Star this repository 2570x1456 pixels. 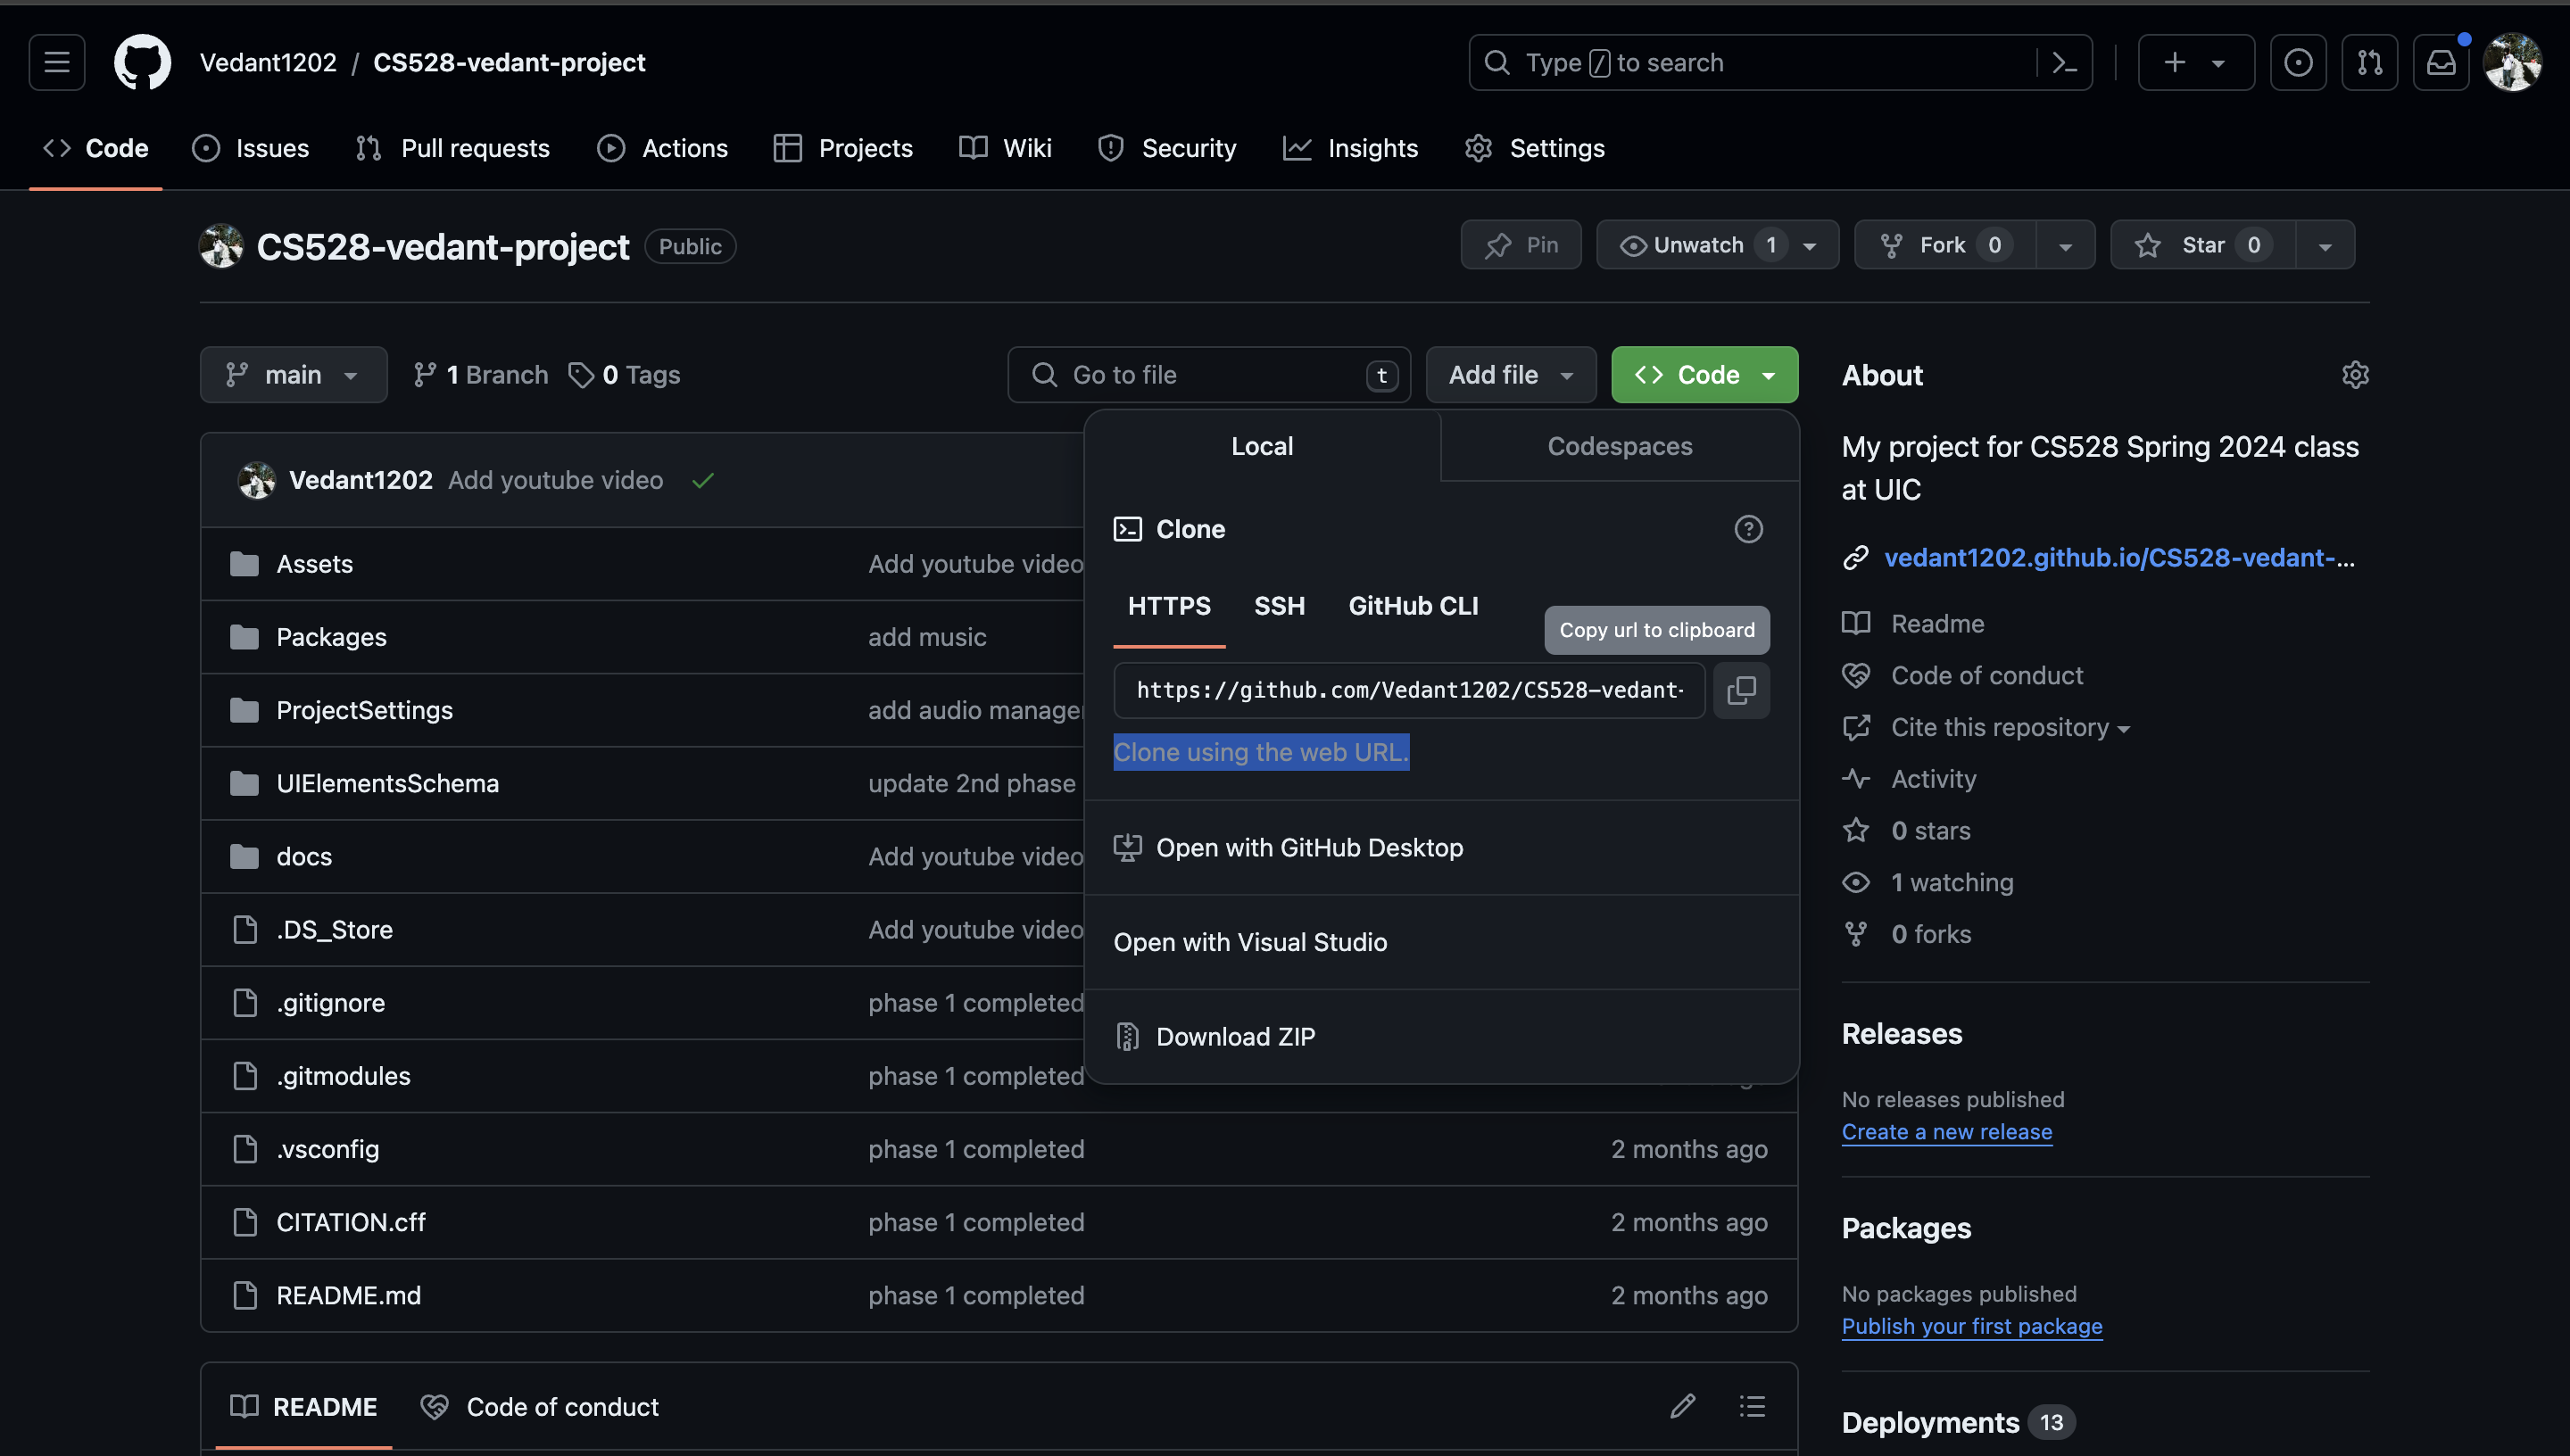pos(2202,245)
